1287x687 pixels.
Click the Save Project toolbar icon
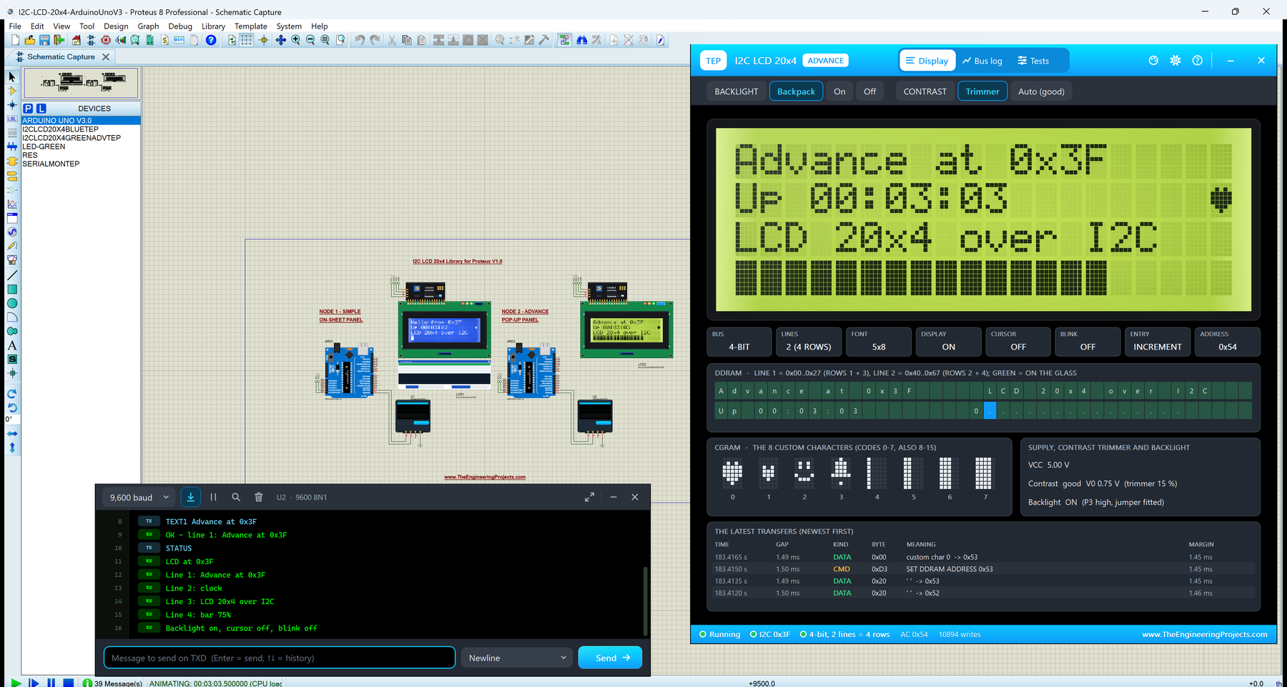click(x=44, y=40)
